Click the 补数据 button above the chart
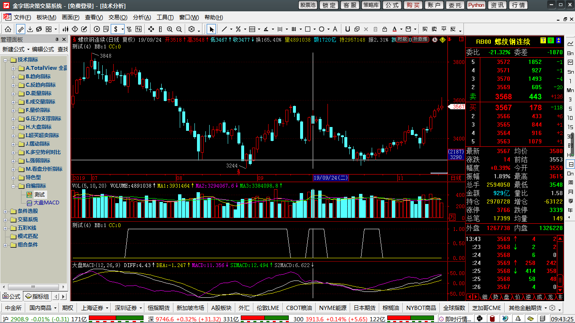The image size is (575, 323). tap(420, 39)
